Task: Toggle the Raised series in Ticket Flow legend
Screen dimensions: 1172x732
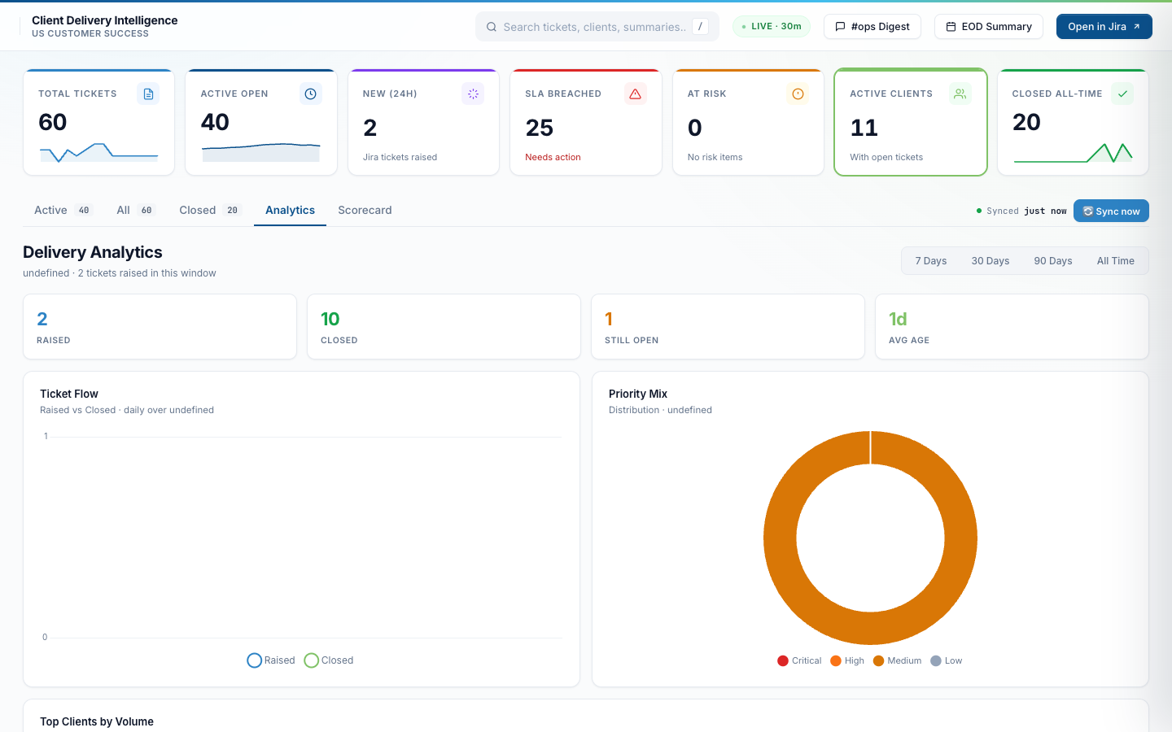Action: pyautogui.click(x=271, y=660)
